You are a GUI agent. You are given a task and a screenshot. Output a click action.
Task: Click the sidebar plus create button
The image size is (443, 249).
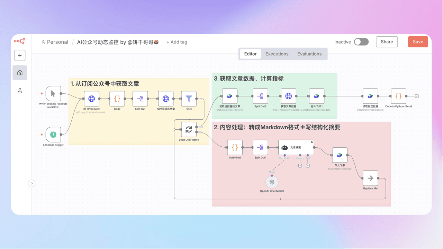click(x=20, y=55)
